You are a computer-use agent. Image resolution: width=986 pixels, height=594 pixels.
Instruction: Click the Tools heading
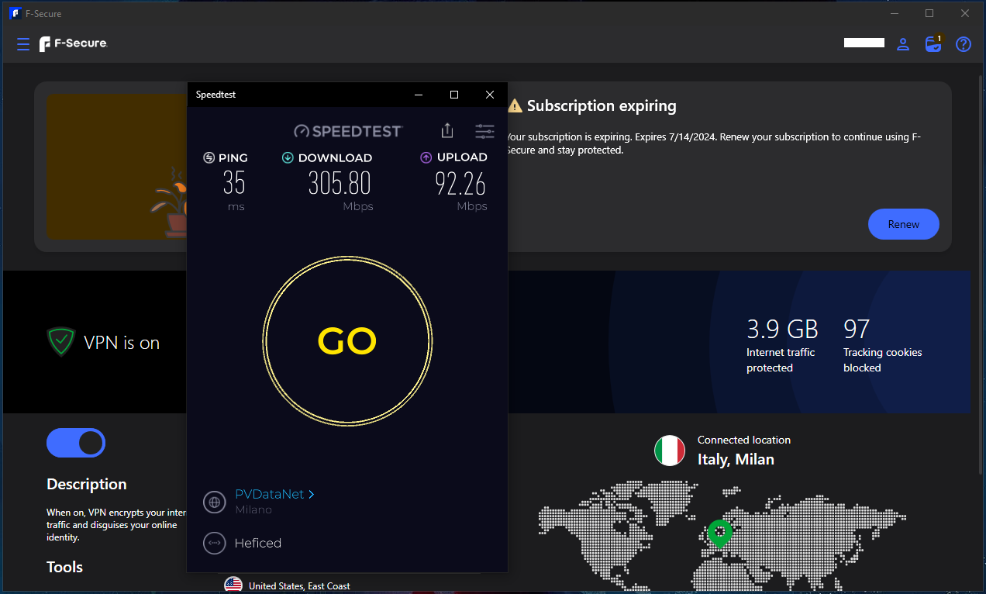[x=64, y=567]
